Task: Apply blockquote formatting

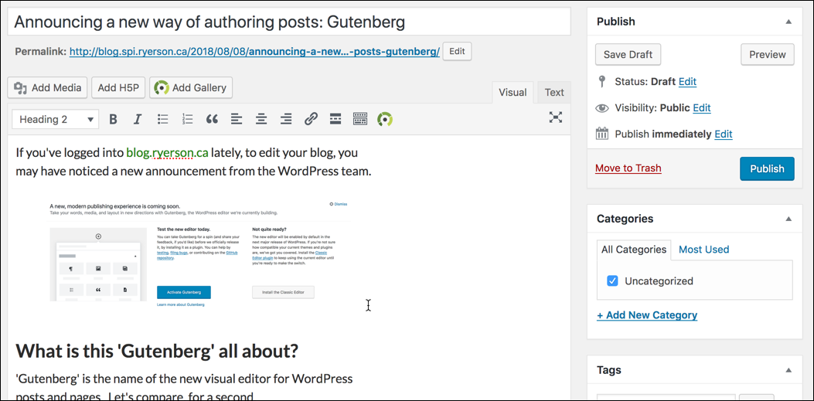Action: [212, 119]
